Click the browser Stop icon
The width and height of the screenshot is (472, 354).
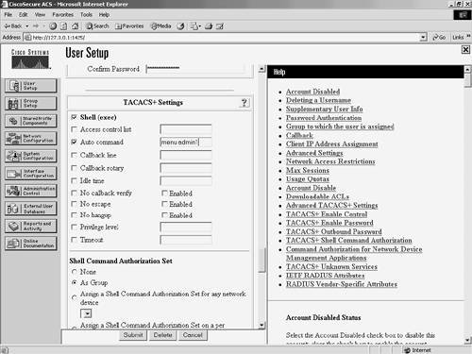click(x=53, y=26)
